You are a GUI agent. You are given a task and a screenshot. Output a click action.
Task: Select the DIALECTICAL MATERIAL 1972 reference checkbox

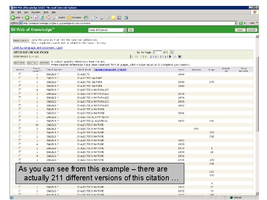point(20,121)
